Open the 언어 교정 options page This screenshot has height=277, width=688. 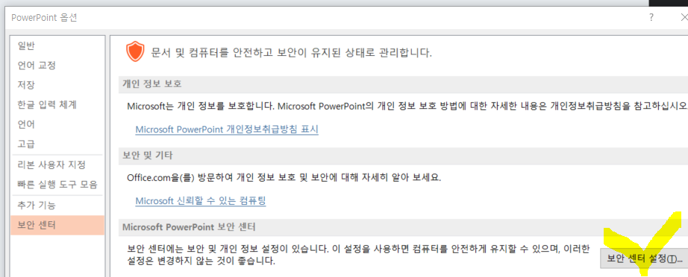tap(57, 66)
